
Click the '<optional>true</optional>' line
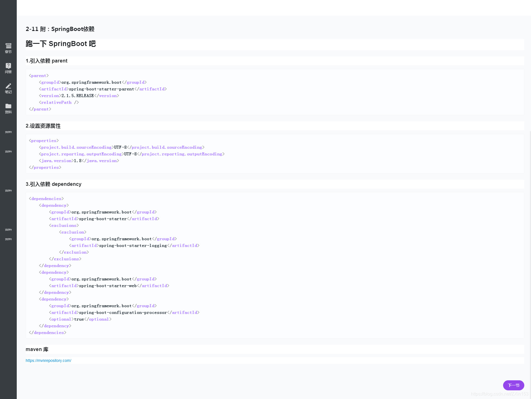pyautogui.click(x=80, y=319)
